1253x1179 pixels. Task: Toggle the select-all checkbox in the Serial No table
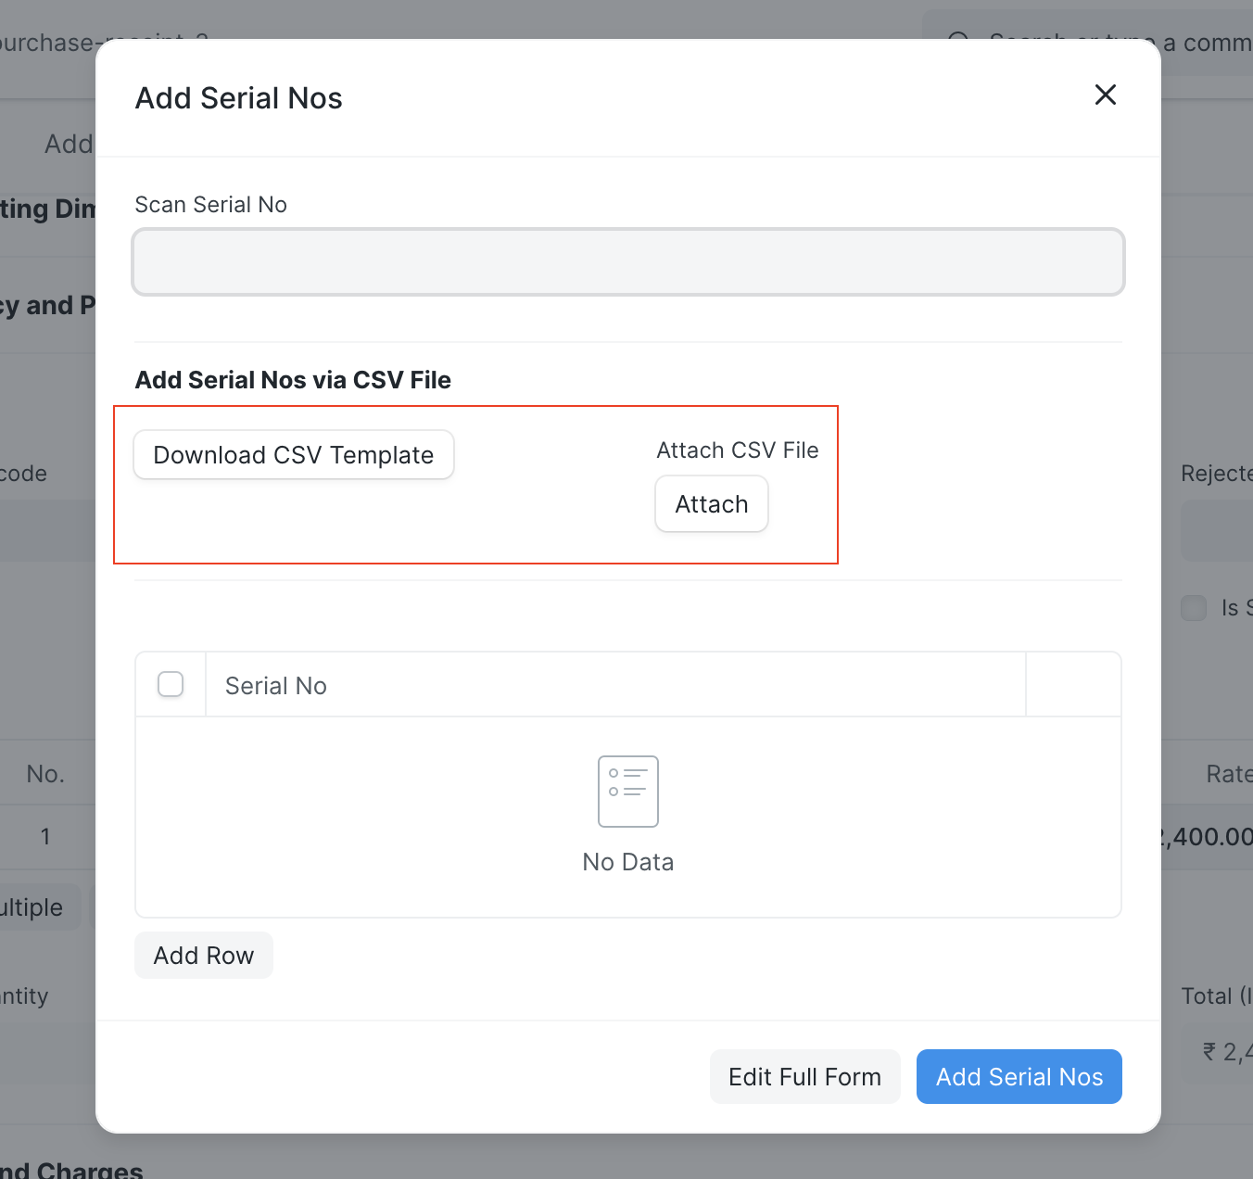(171, 684)
